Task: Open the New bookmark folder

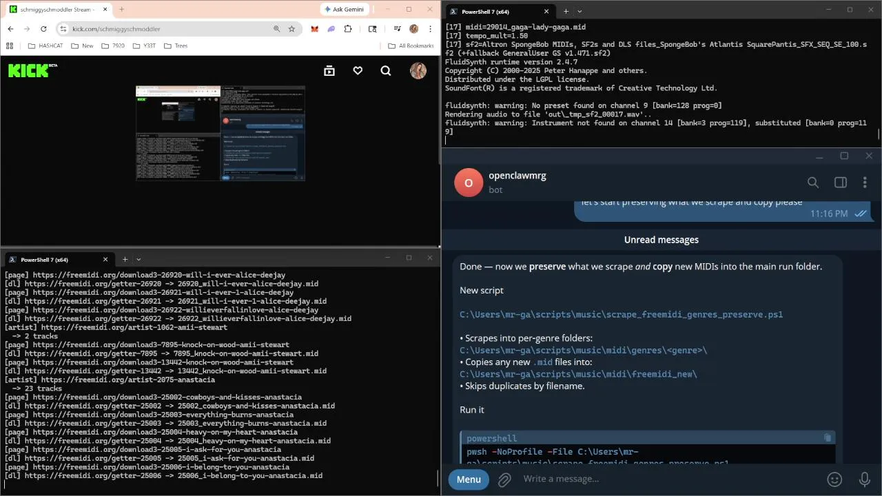Action: pos(82,45)
